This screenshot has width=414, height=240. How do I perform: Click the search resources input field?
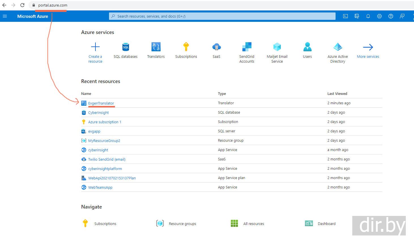(222, 16)
